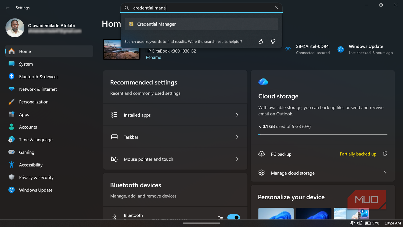Expand the Installed apps chevron
403x227 pixels.
point(237,115)
